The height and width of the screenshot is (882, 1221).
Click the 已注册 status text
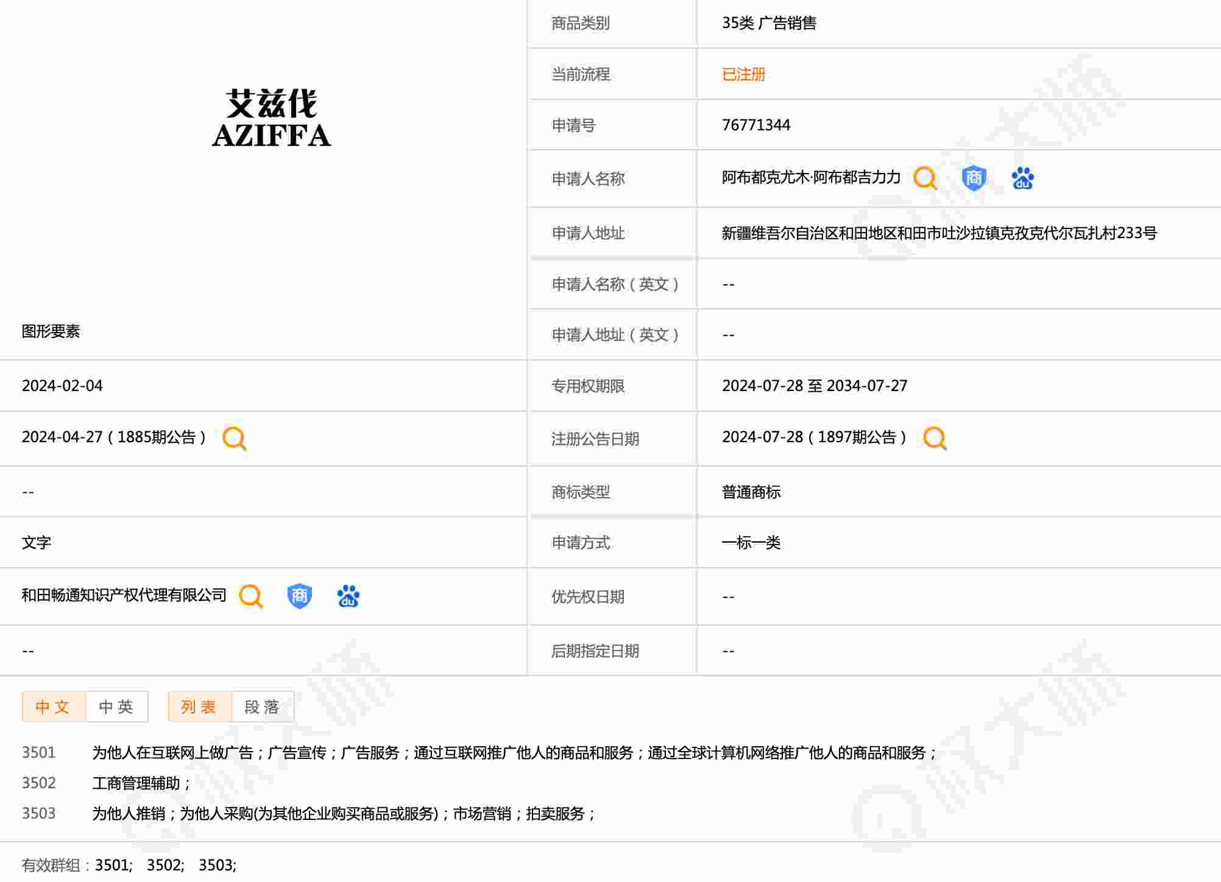click(743, 74)
